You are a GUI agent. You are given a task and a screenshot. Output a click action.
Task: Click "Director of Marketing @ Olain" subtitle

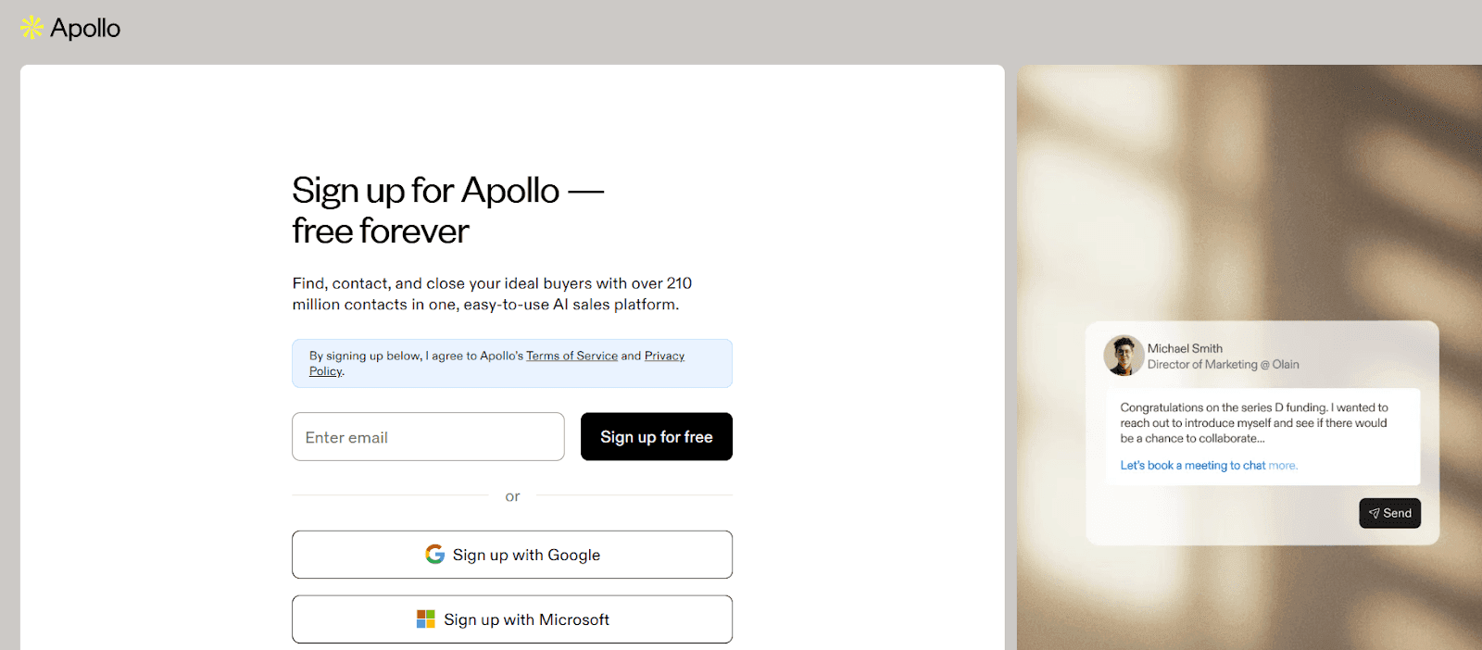point(1223,365)
